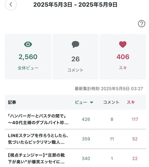Screen dimensions: 149x167
Task: Click the red heart スキ icon
Action: pyautogui.click(x=123, y=44)
